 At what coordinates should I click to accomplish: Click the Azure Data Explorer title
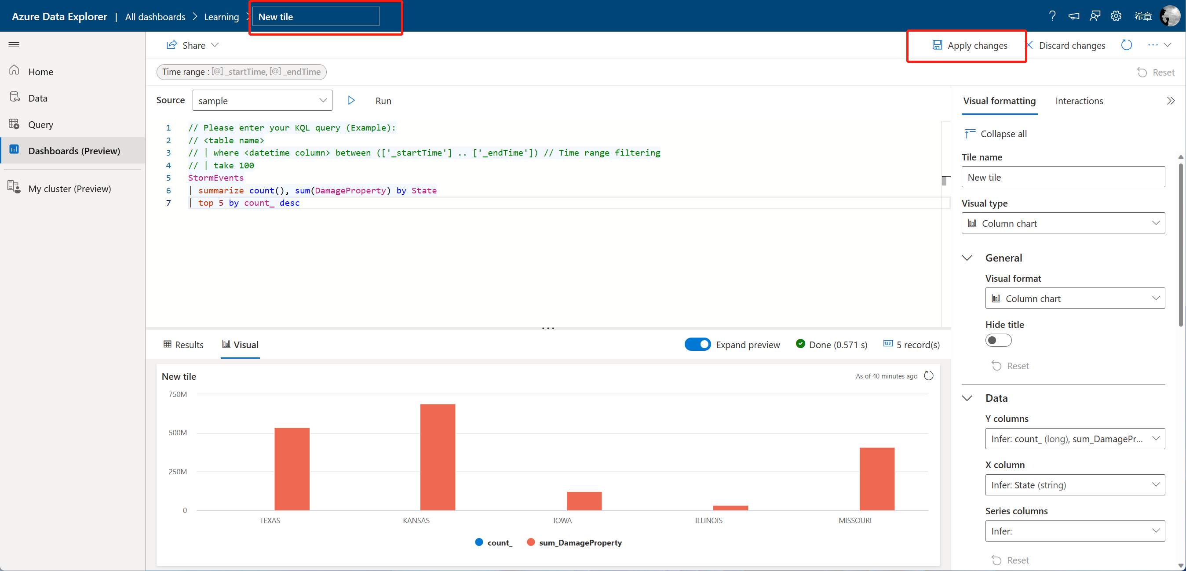tap(59, 17)
